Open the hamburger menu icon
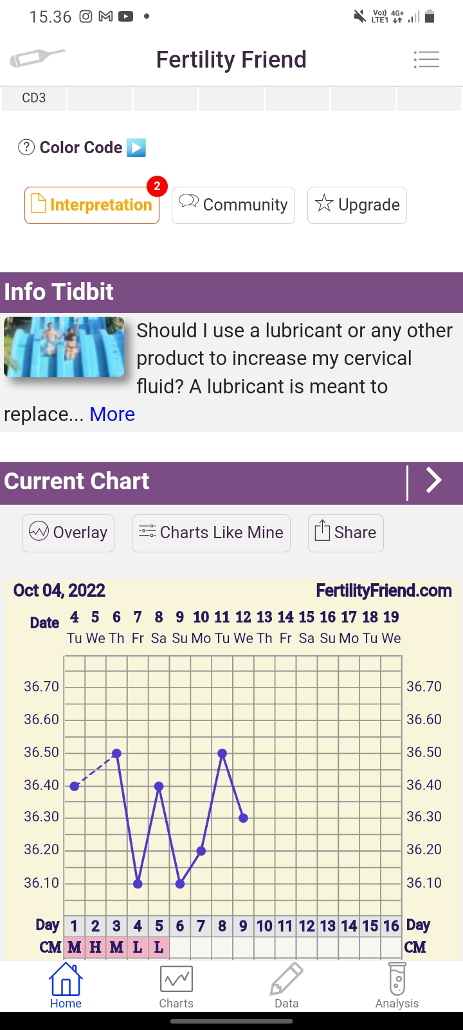This screenshot has width=463, height=1030. tap(426, 60)
